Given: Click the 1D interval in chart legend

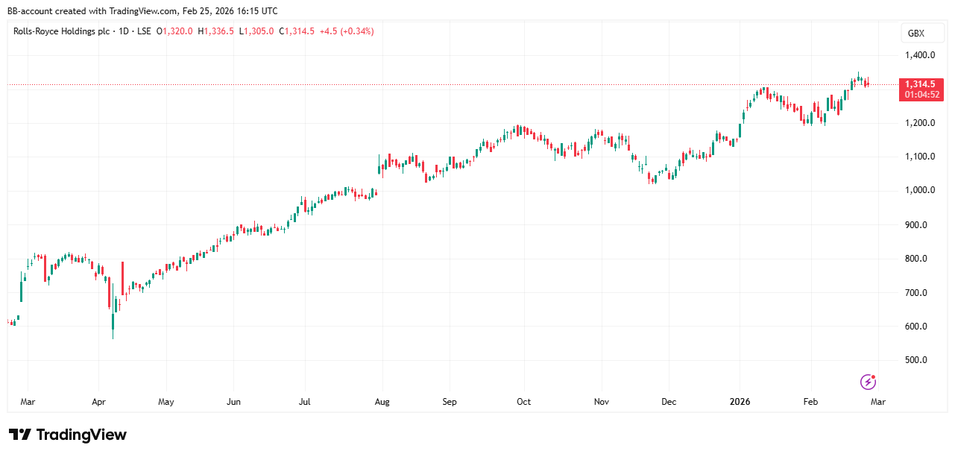Looking at the screenshot, I should click(122, 31).
